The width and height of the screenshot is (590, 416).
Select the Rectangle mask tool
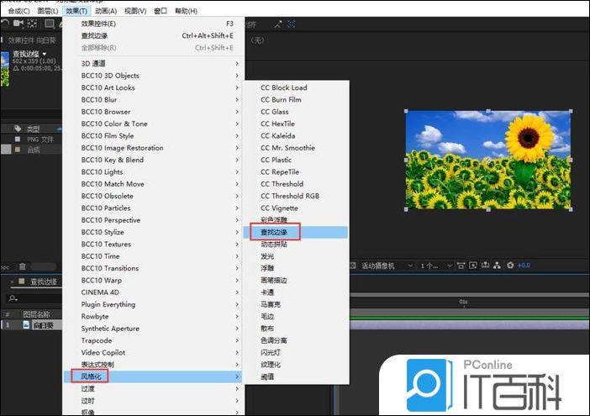pyautogui.click(x=50, y=24)
